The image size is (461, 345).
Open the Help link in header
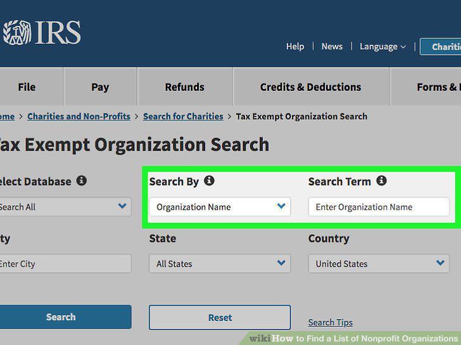click(x=295, y=46)
